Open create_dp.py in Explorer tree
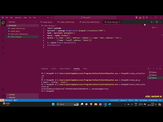The width and height of the screenshot is (163, 122). (22, 31)
